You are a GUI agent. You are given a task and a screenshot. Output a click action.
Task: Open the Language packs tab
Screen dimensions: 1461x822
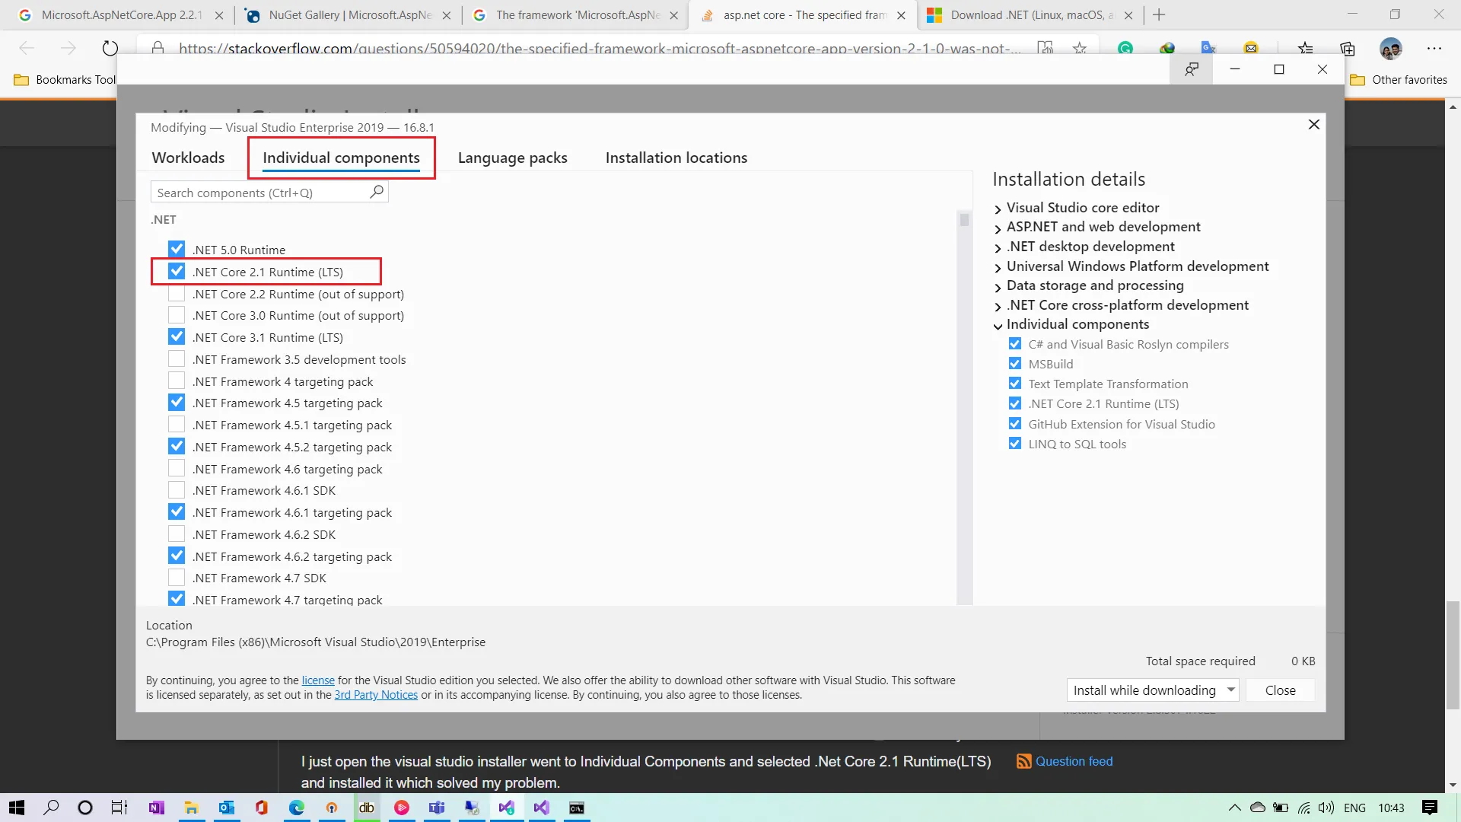pos(512,158)
